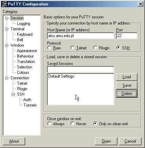Collapse the Session tree node
The height and width of the screenshot is (148, 145).
tap(7, 18)
